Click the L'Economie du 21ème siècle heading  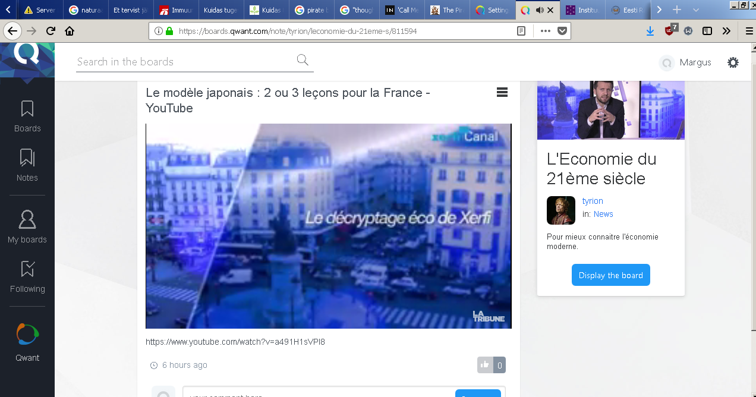[x=601, y=169]
